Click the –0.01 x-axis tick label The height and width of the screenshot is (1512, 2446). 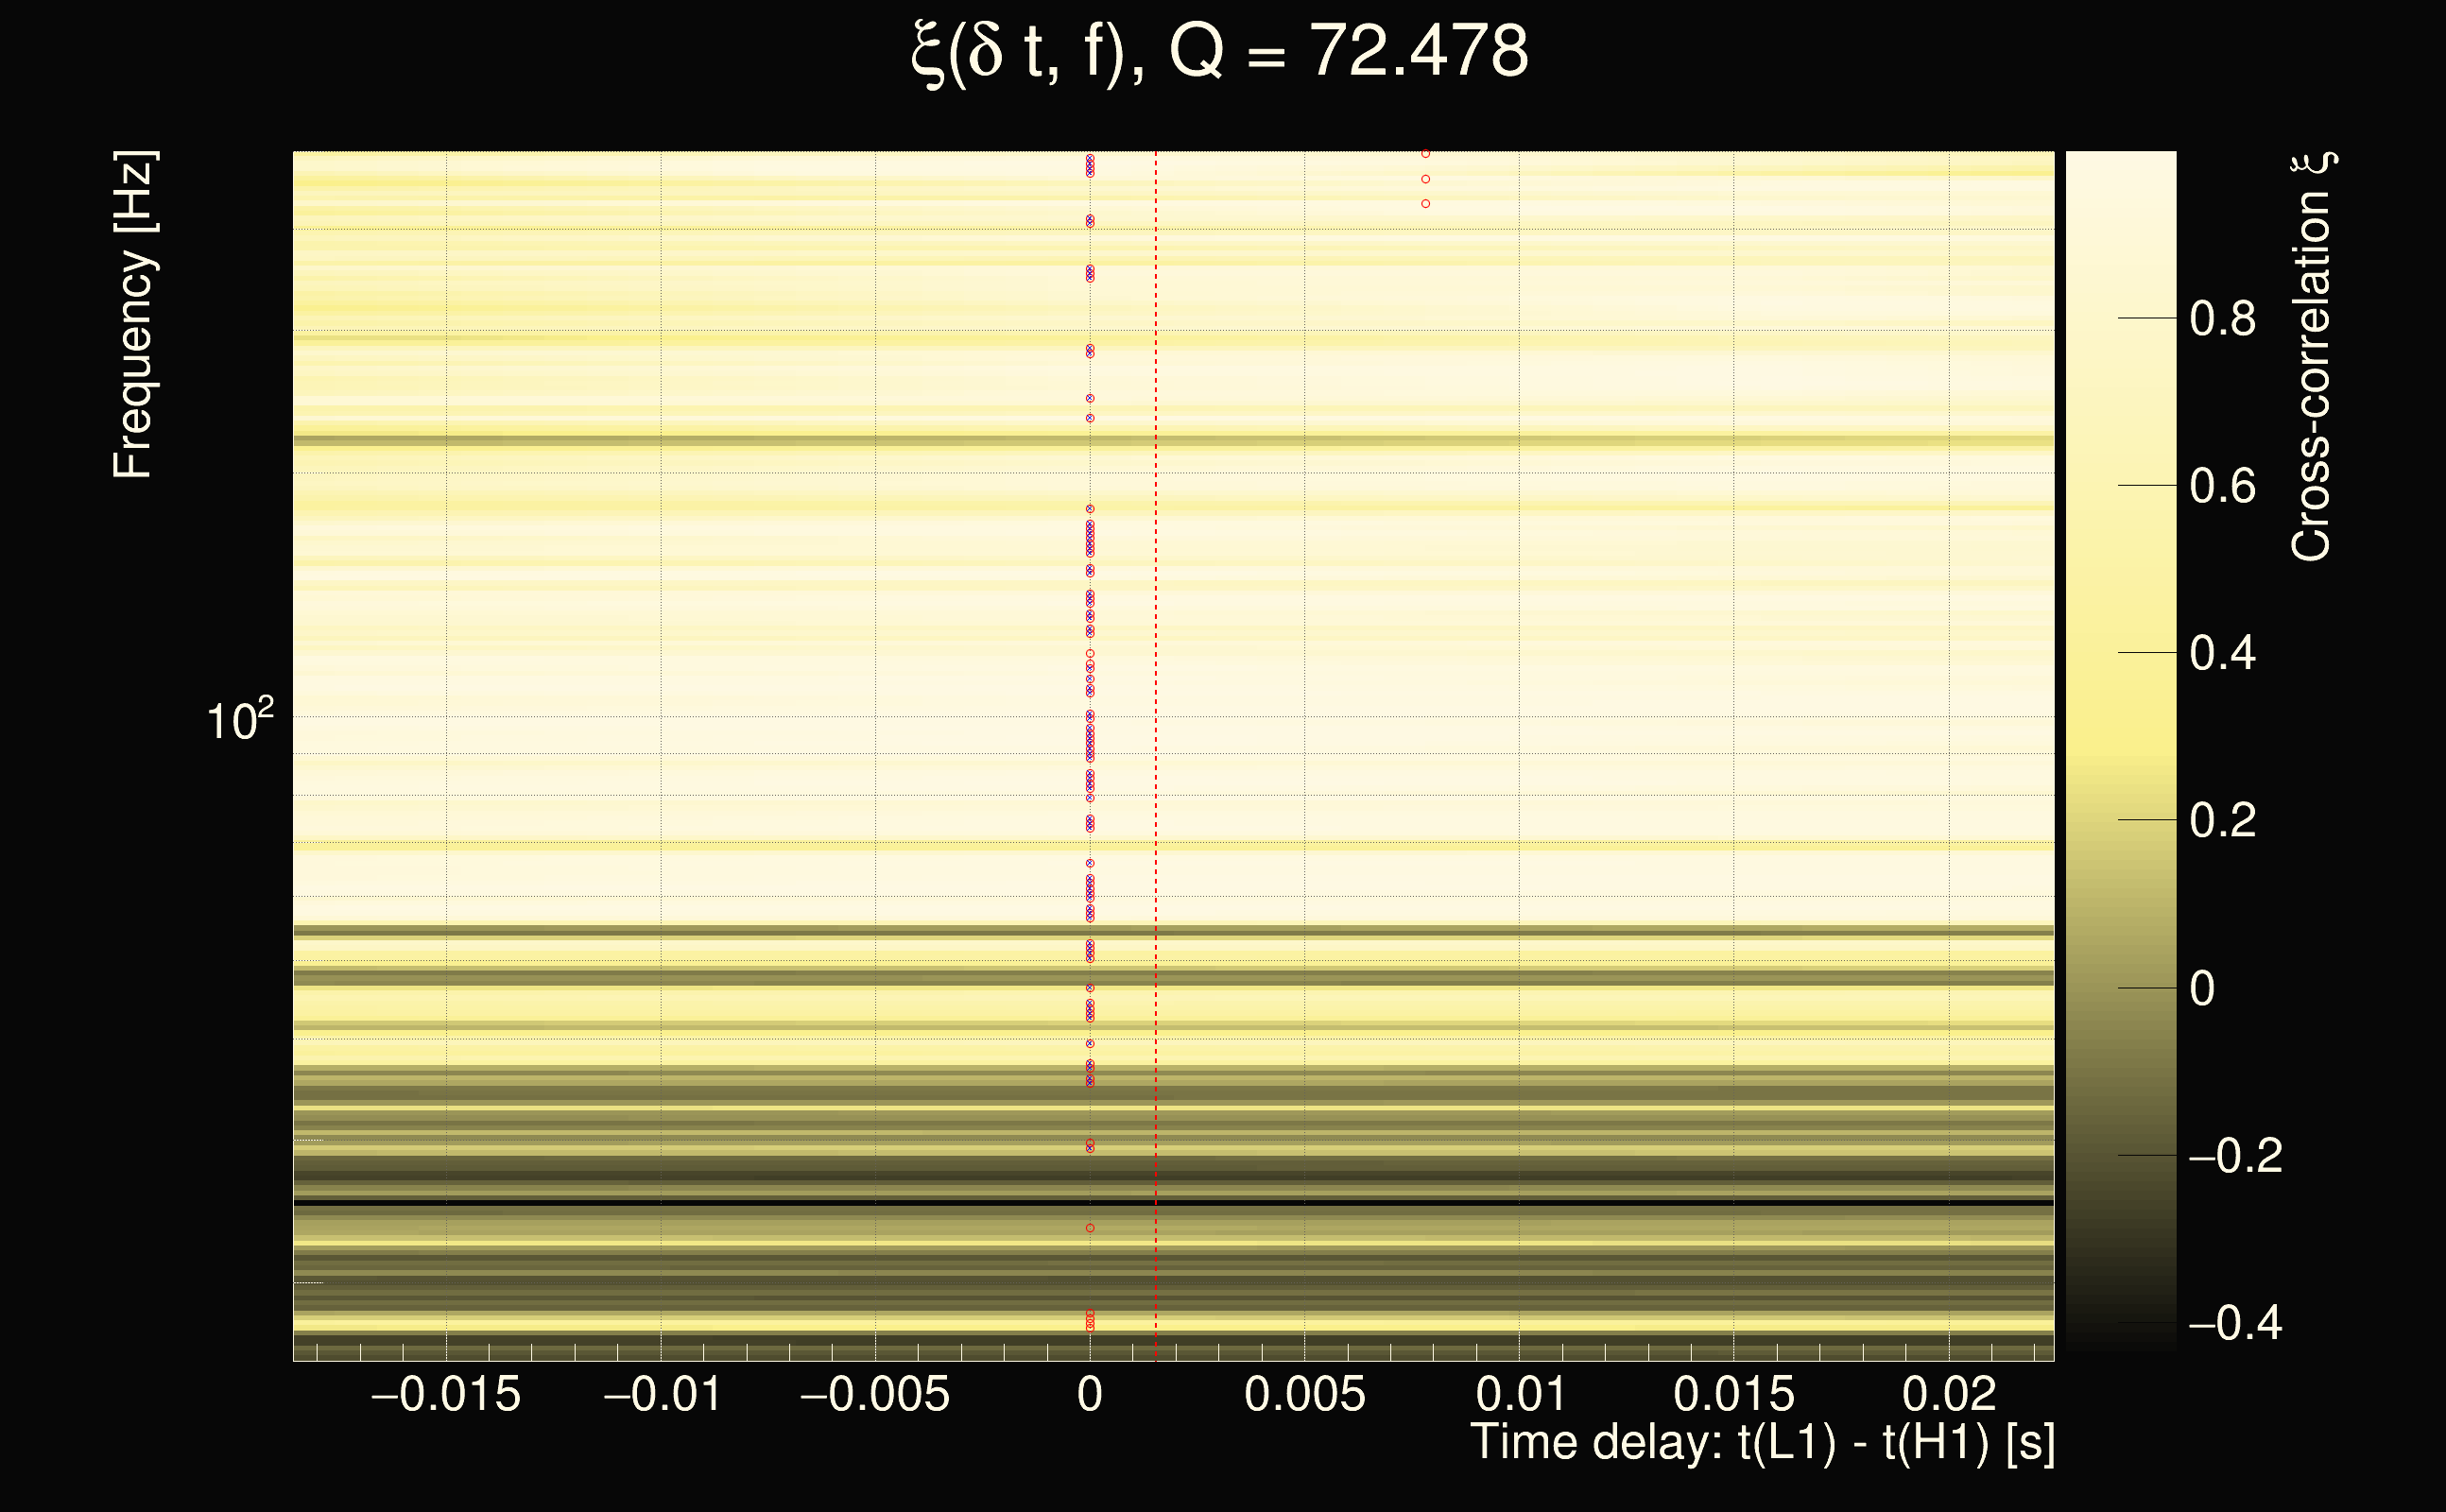pyautogui.click(x=662, y=1394)
